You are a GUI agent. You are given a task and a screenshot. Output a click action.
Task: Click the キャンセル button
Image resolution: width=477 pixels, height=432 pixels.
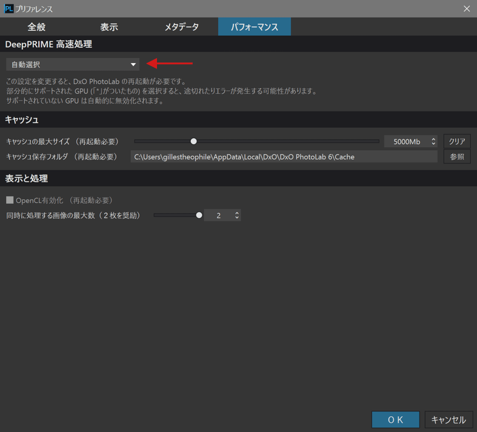[x=449, y=420]
